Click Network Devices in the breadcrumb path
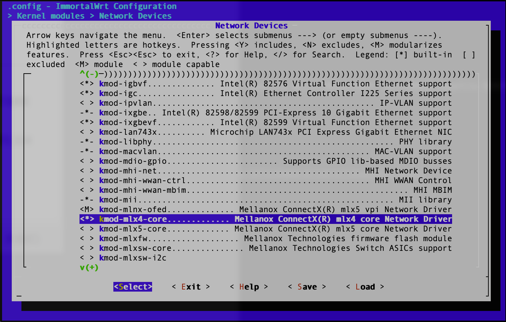This screenshot has height=322, width=506. tap(135, 16)
